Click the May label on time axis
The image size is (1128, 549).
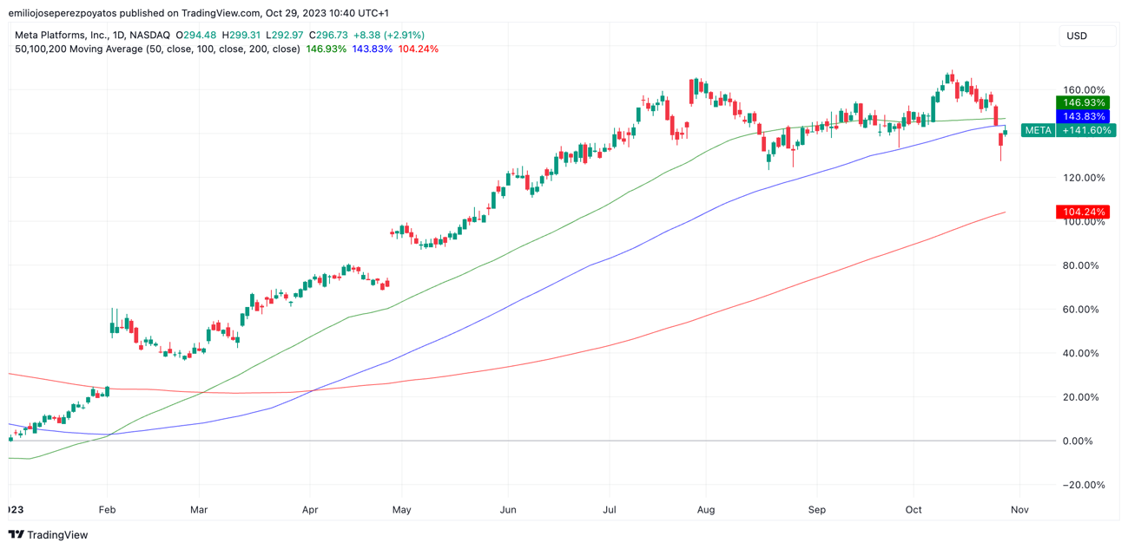(x=401, y=510)
